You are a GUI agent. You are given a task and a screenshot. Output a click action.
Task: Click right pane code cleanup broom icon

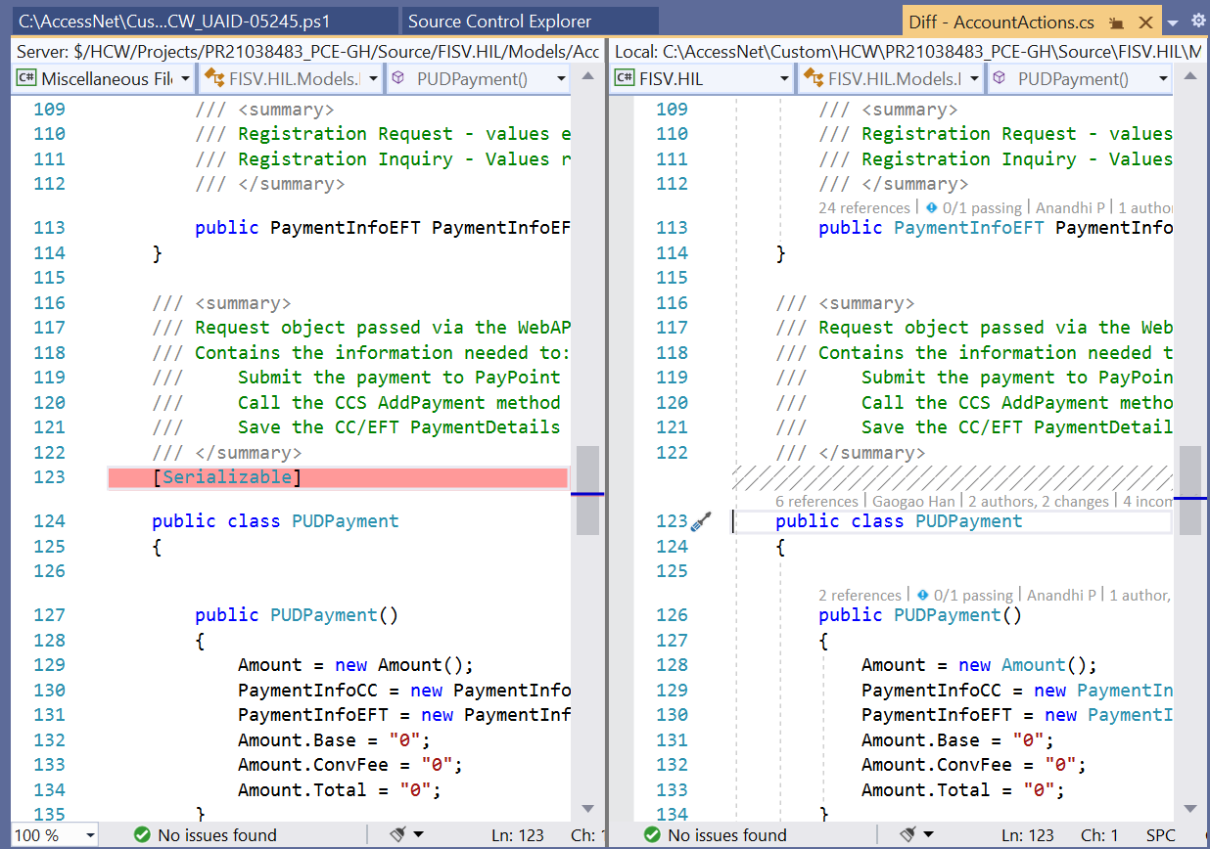908,834
